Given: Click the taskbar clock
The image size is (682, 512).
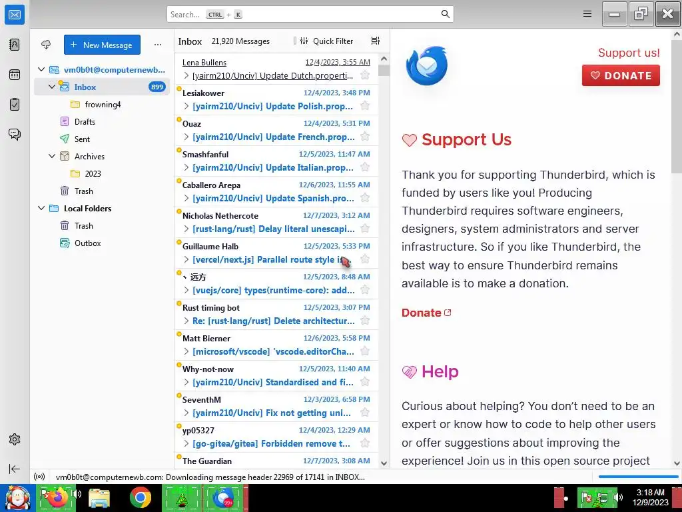Looking at the screenshot, I should point(650,497).
